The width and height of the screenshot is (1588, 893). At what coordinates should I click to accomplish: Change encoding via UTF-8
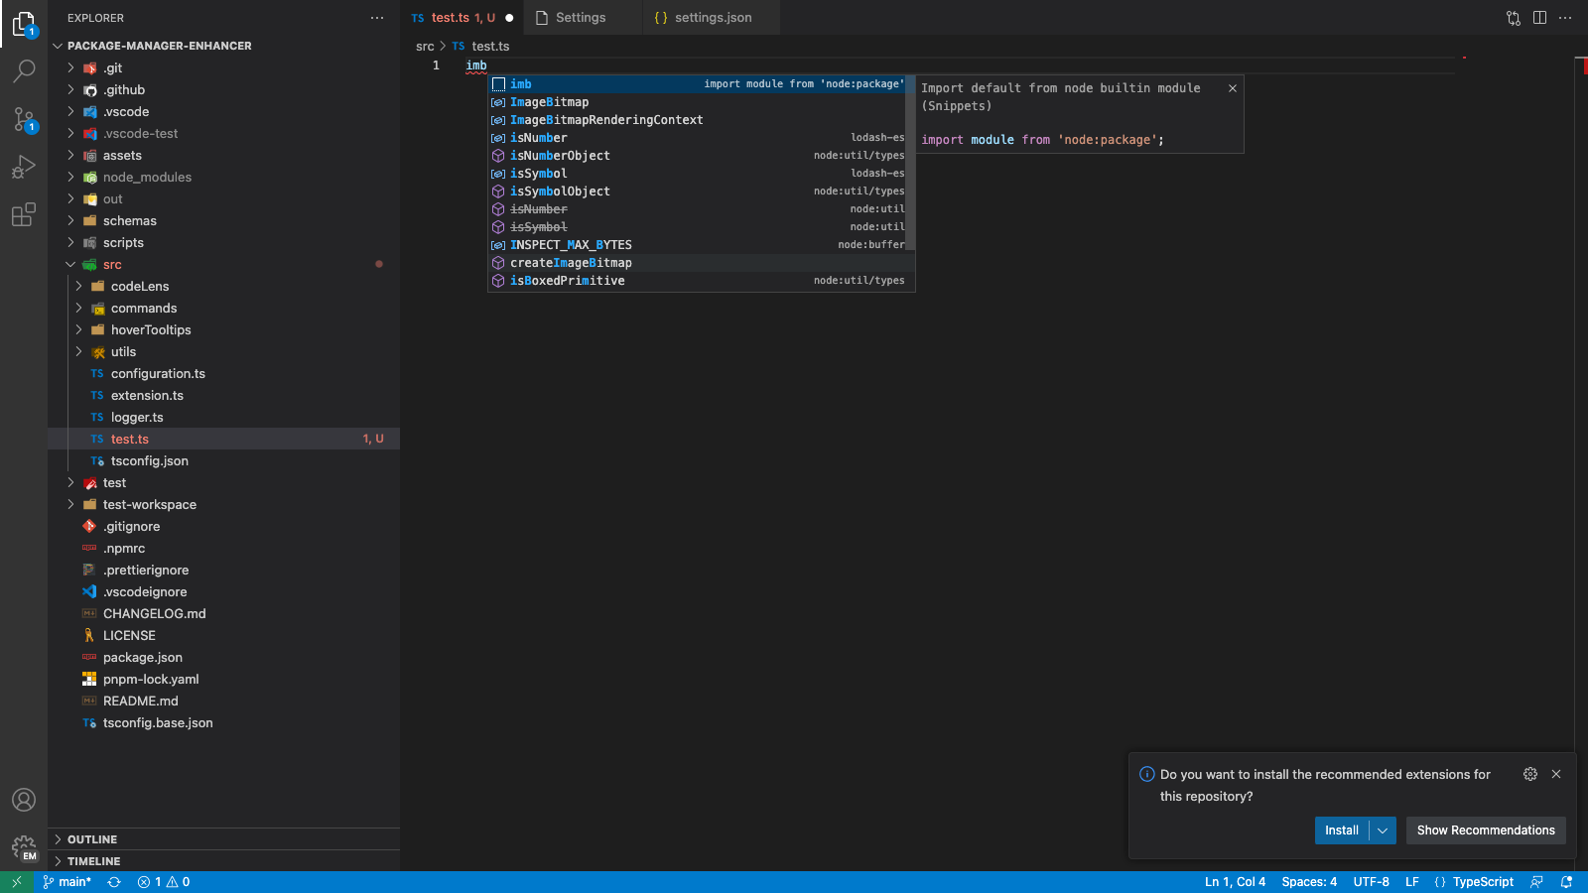(x=1371, y=882)
